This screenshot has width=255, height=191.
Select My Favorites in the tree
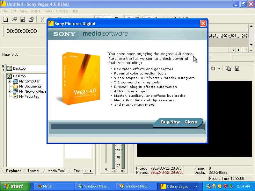click(29, 96)
